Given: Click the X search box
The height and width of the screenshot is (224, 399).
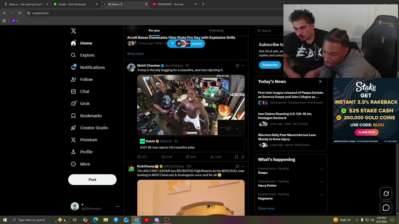Looking at the screenshot, I should 269,30.
